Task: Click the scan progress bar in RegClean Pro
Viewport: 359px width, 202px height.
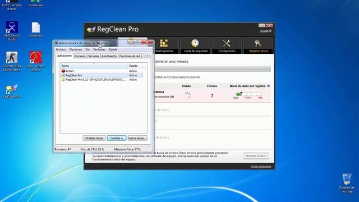Action: [213, 69]
